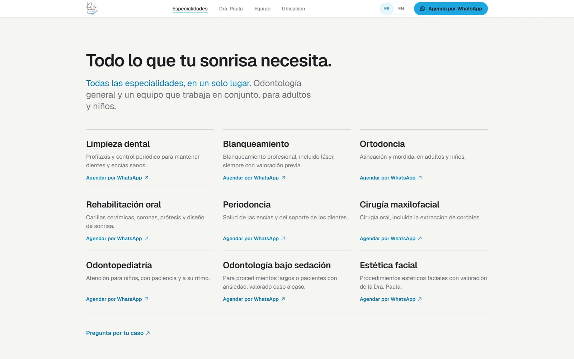Screen dimensions: 574x359
Task: Agendar por WhatsApp for Periodoncia
Action: point(254,238)
